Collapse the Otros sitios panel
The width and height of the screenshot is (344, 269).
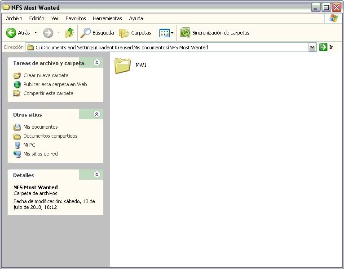(x=97, y=114)
